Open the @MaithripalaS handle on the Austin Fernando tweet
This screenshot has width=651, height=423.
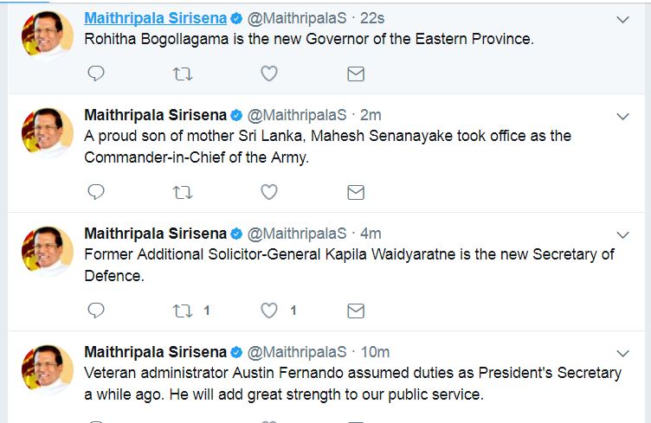[298, 352]
